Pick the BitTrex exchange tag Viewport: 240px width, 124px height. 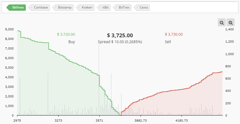124,7
